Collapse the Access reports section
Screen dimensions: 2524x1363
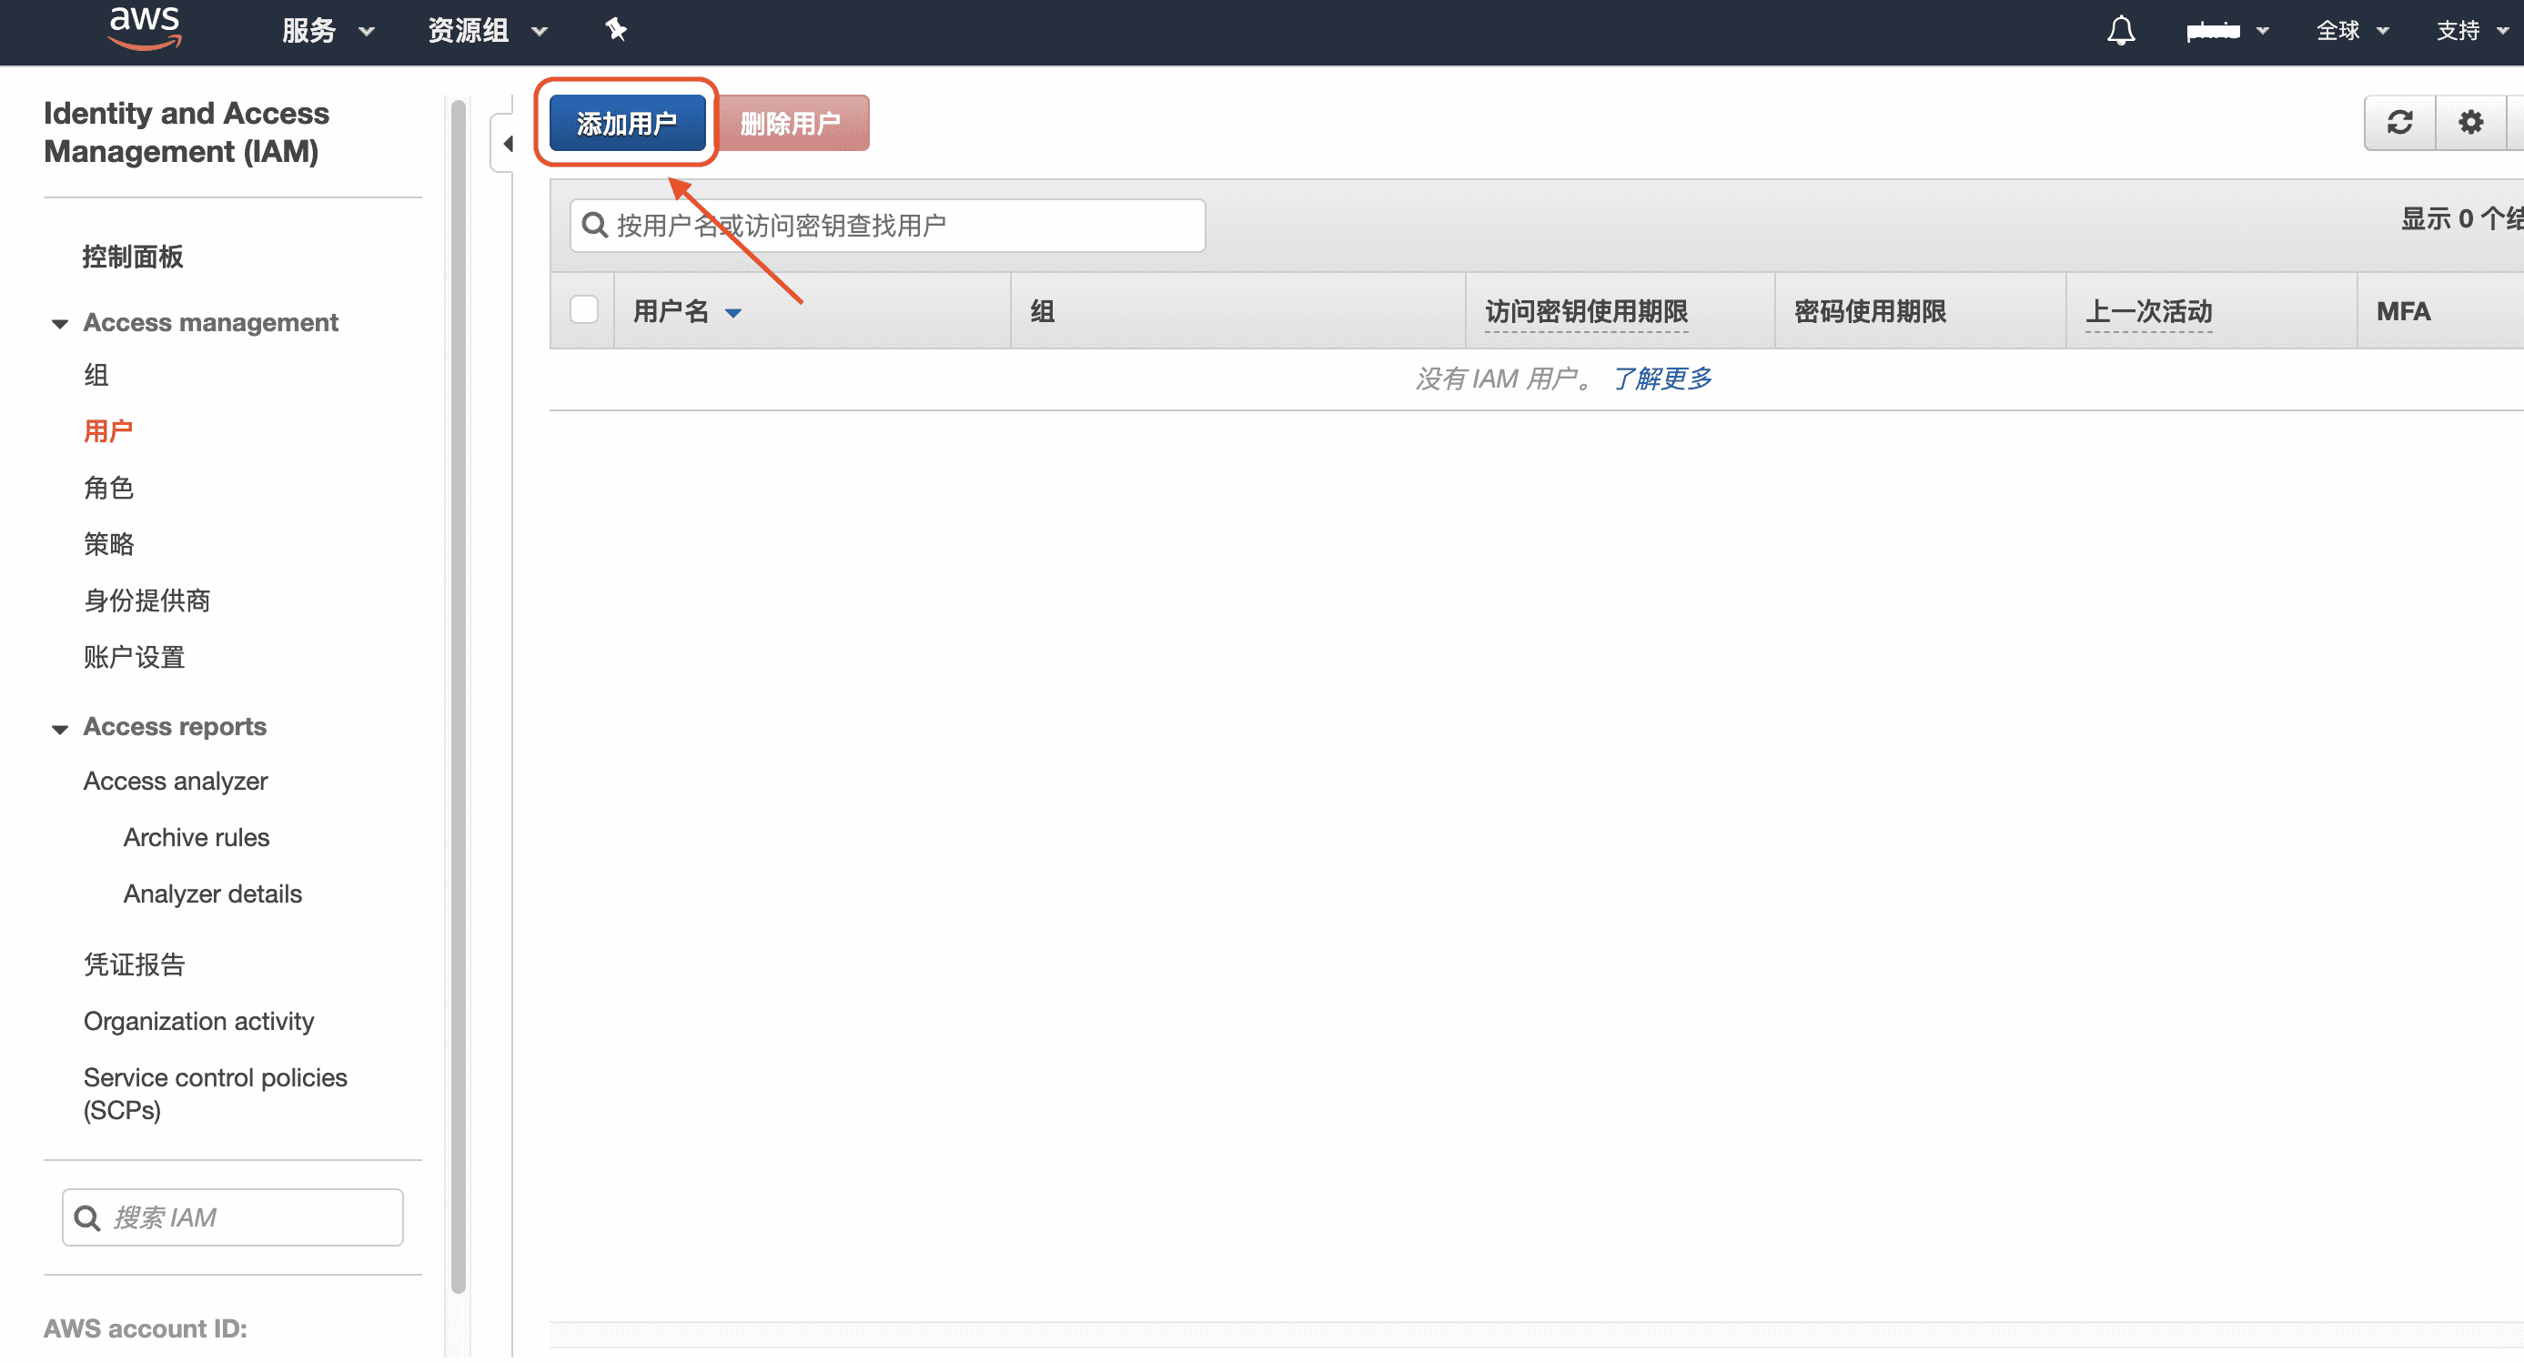pos(60,728)
